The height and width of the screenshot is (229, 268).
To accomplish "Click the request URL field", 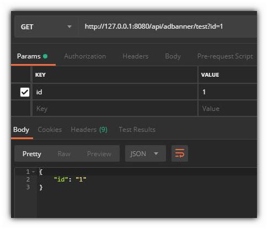I will click(168, 26).
